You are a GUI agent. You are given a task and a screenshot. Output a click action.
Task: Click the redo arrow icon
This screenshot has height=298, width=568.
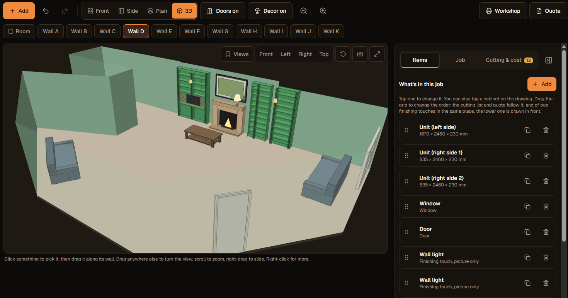65,11
